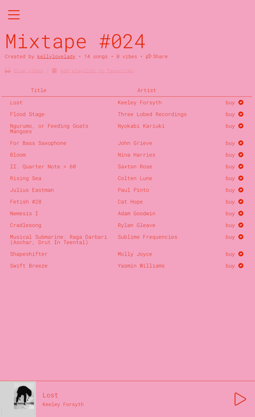Open the hamburger menu
This screenshot has width=255, height=417.
[14, 15]
